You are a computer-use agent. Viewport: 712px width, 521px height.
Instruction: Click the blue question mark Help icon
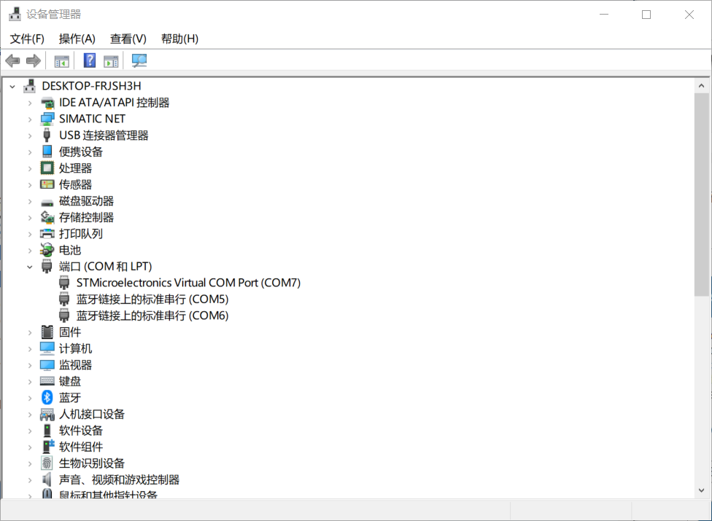(x=90, y=60)
